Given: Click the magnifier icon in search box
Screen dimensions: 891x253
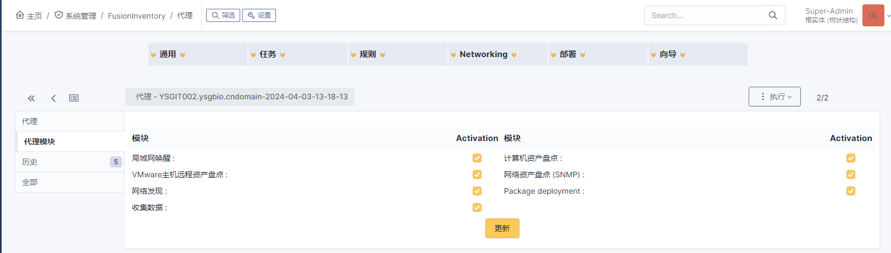Looking at the screenshot, I should [773, 15].
